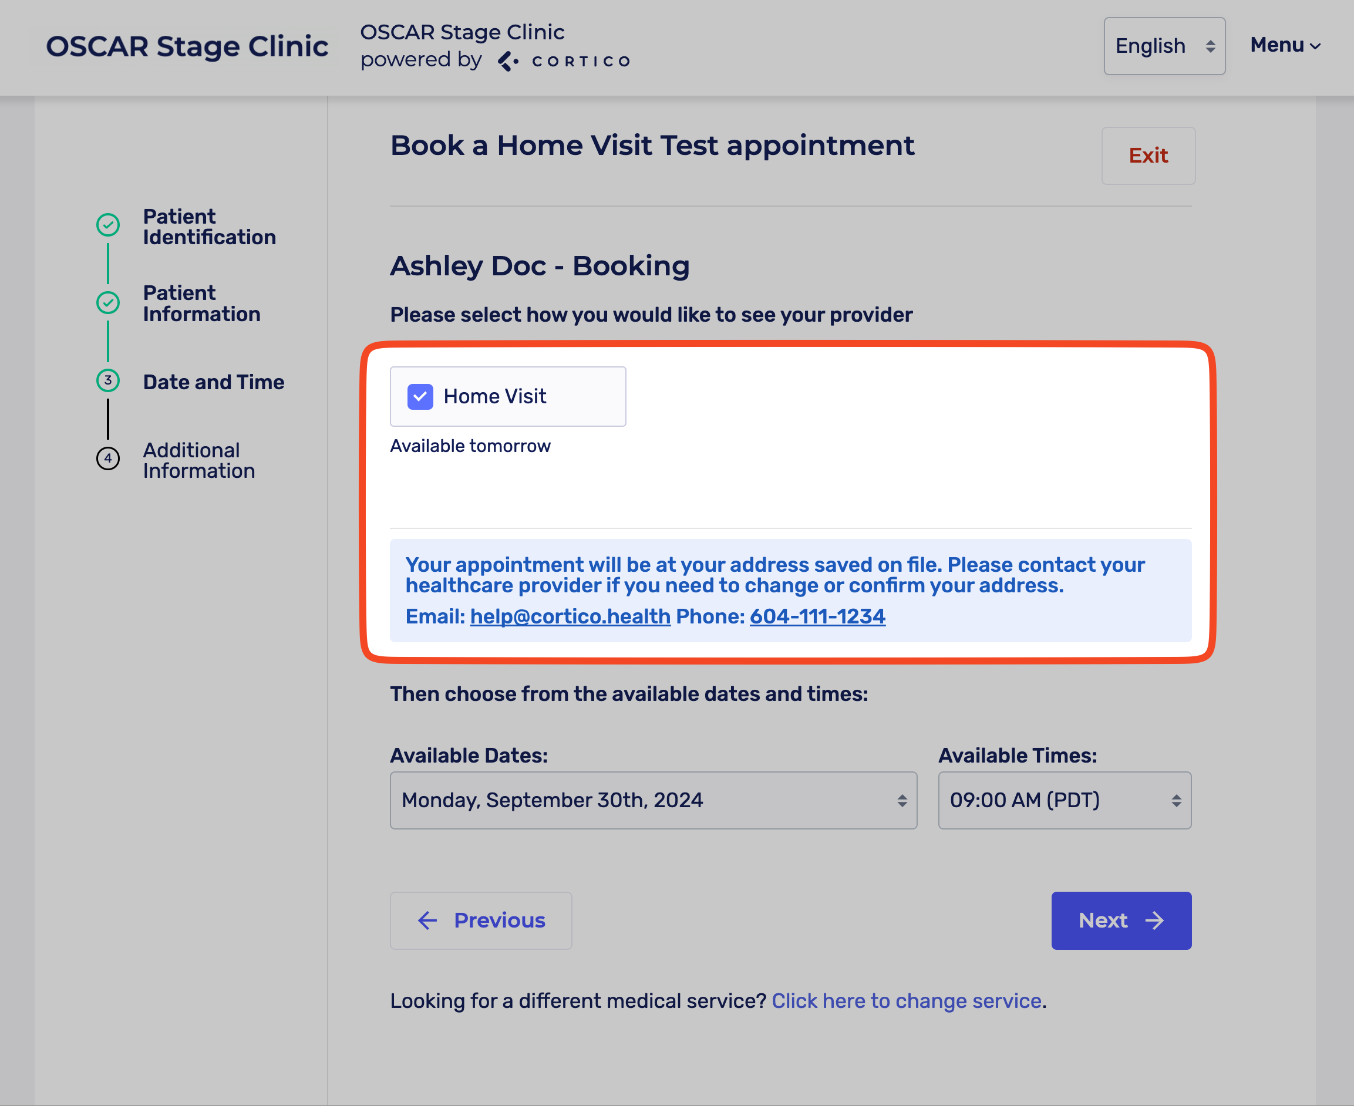
Task: Select the Date and Time step label
Action: (214, 382)
